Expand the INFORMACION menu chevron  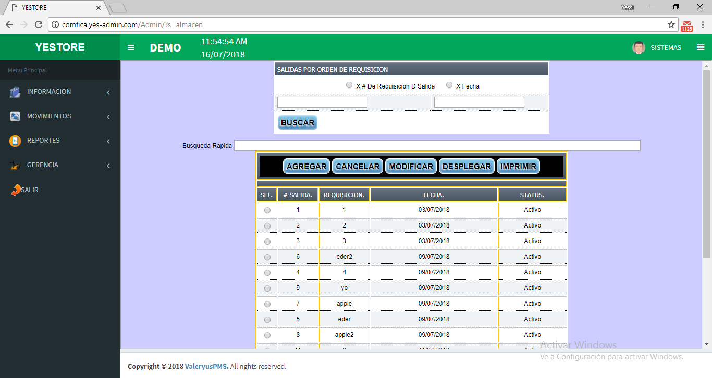(108, 92)
